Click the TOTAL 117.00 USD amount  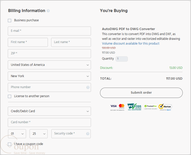[174, 79]
